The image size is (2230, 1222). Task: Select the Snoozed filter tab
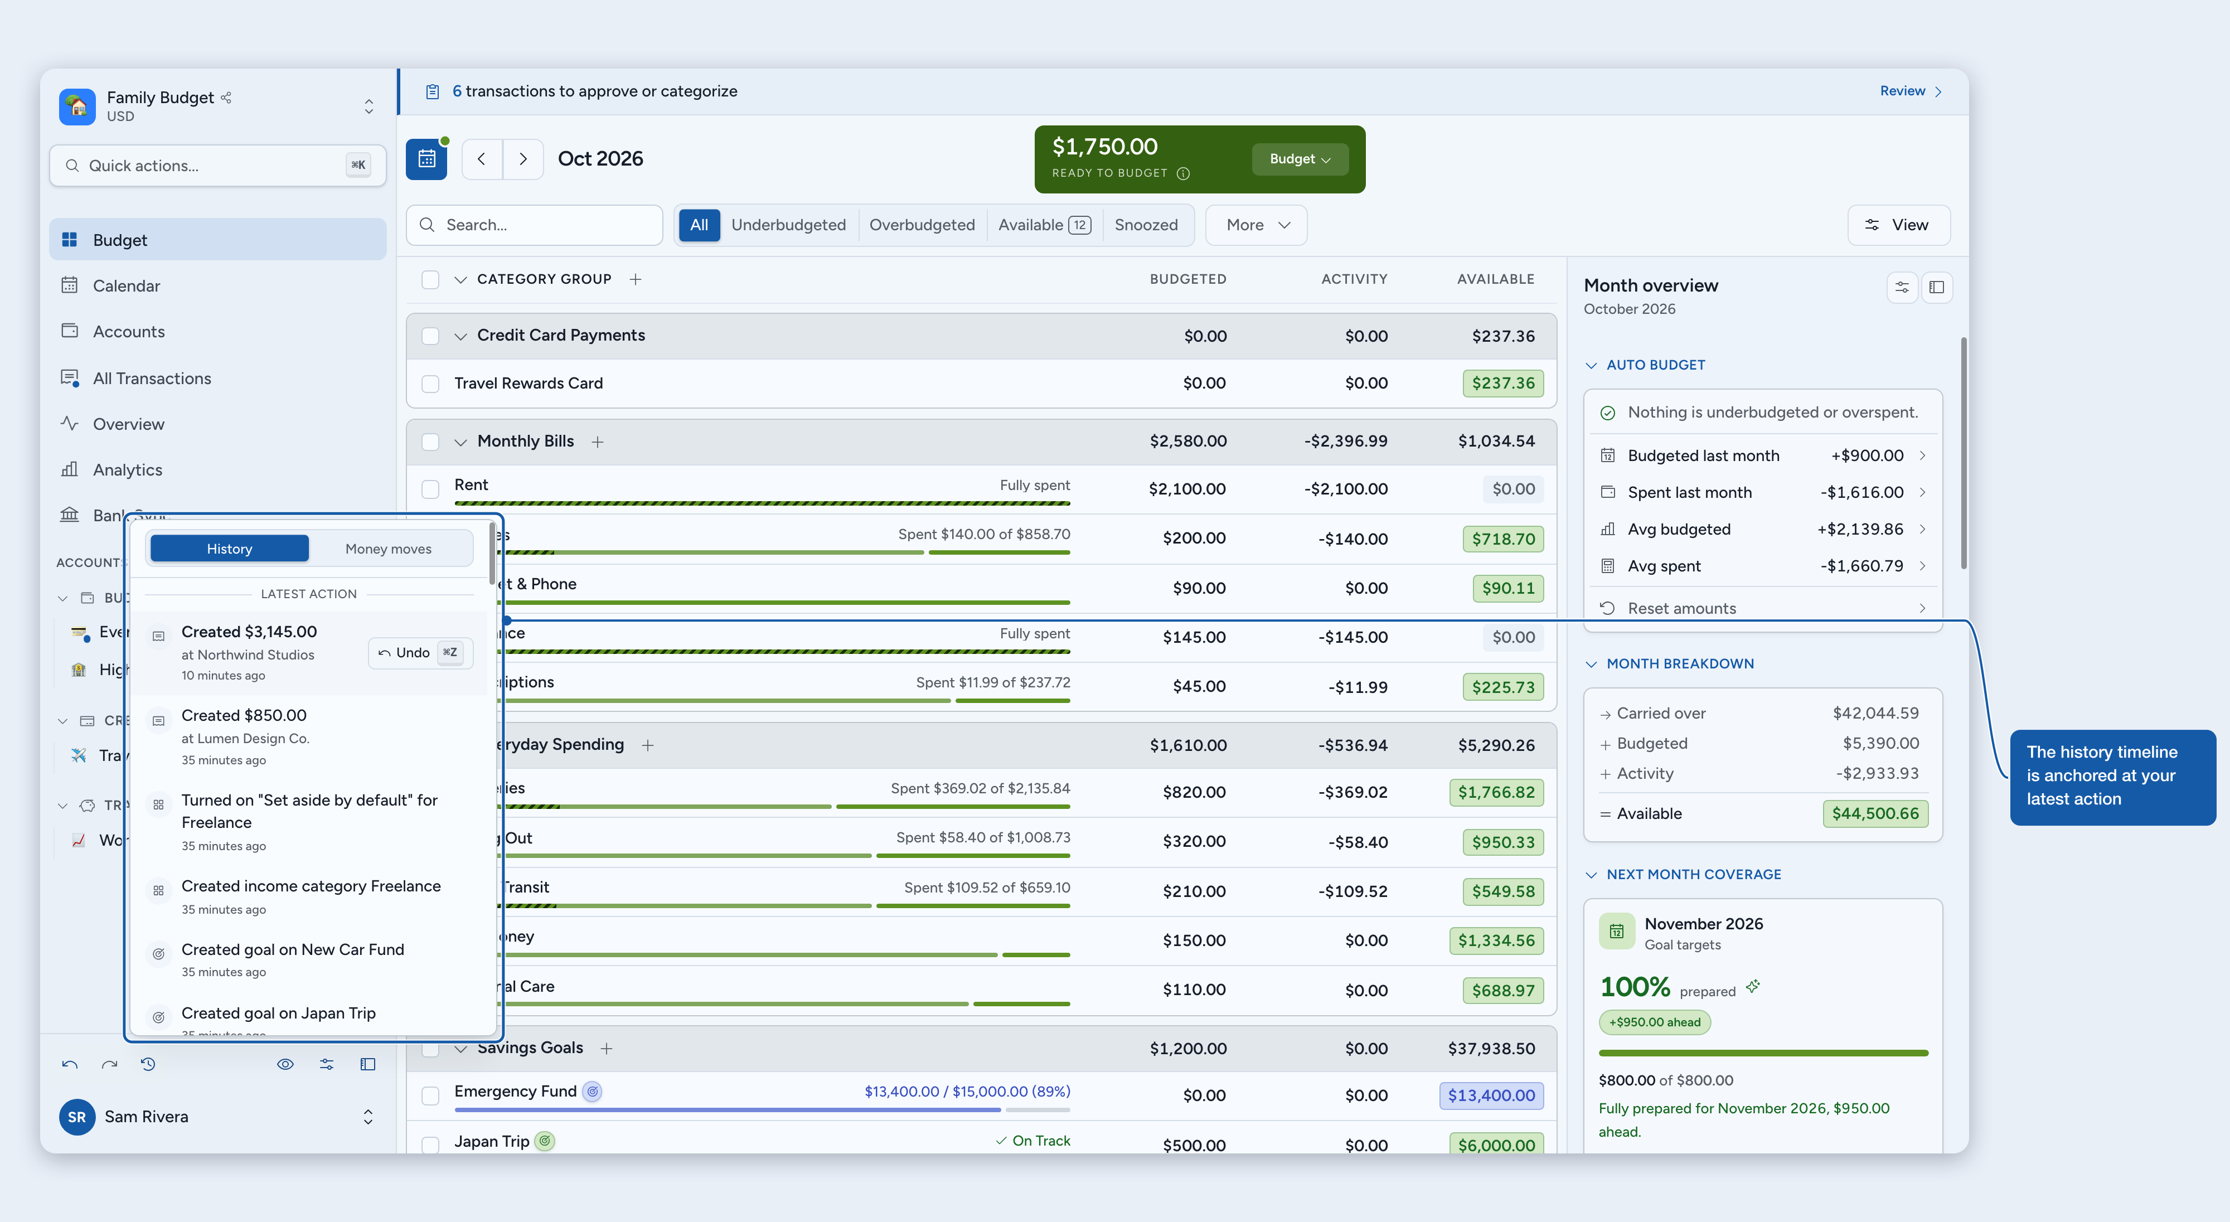pos(1146,225)
